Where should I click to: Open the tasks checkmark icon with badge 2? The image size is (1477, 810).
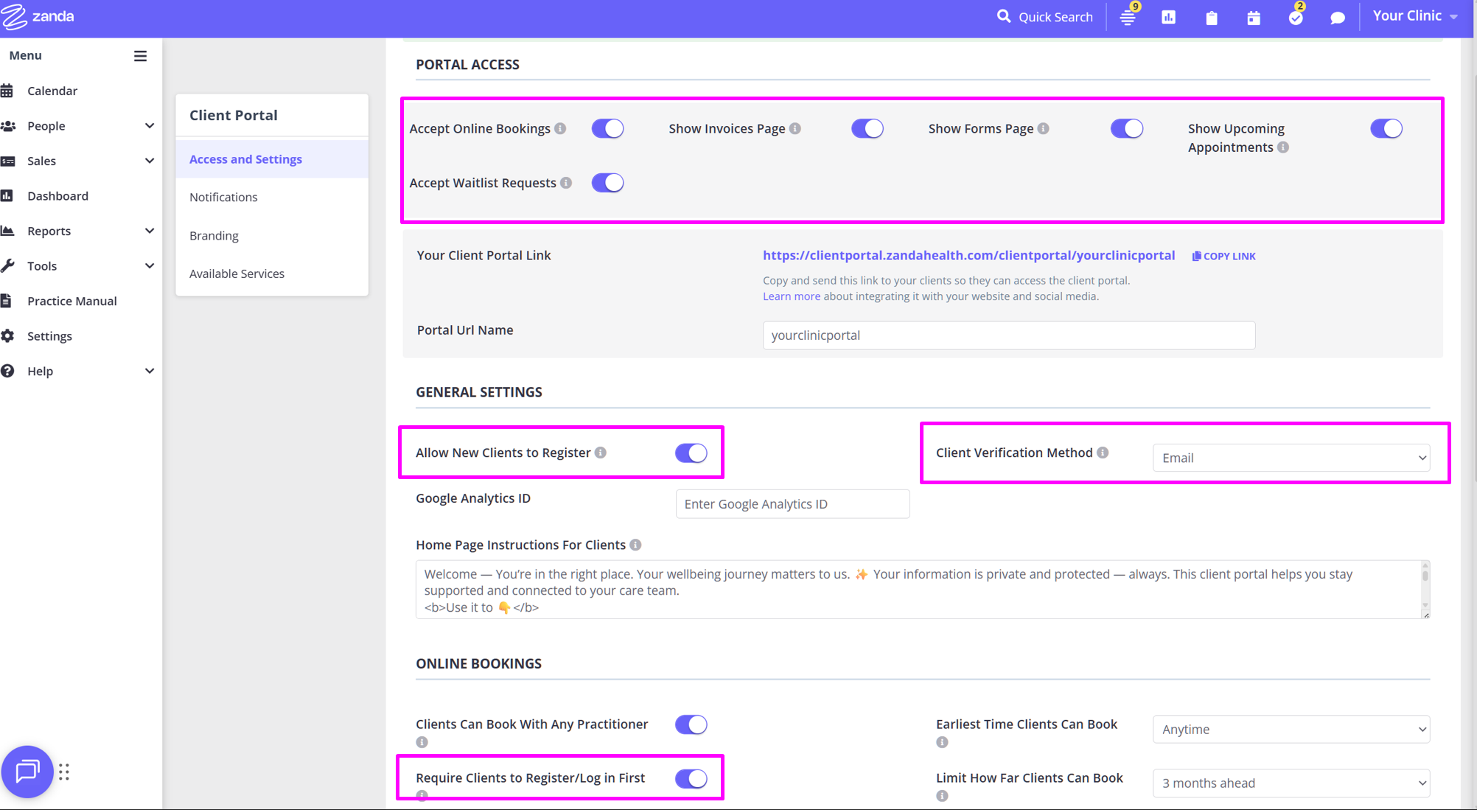(x=1296, y=18)
